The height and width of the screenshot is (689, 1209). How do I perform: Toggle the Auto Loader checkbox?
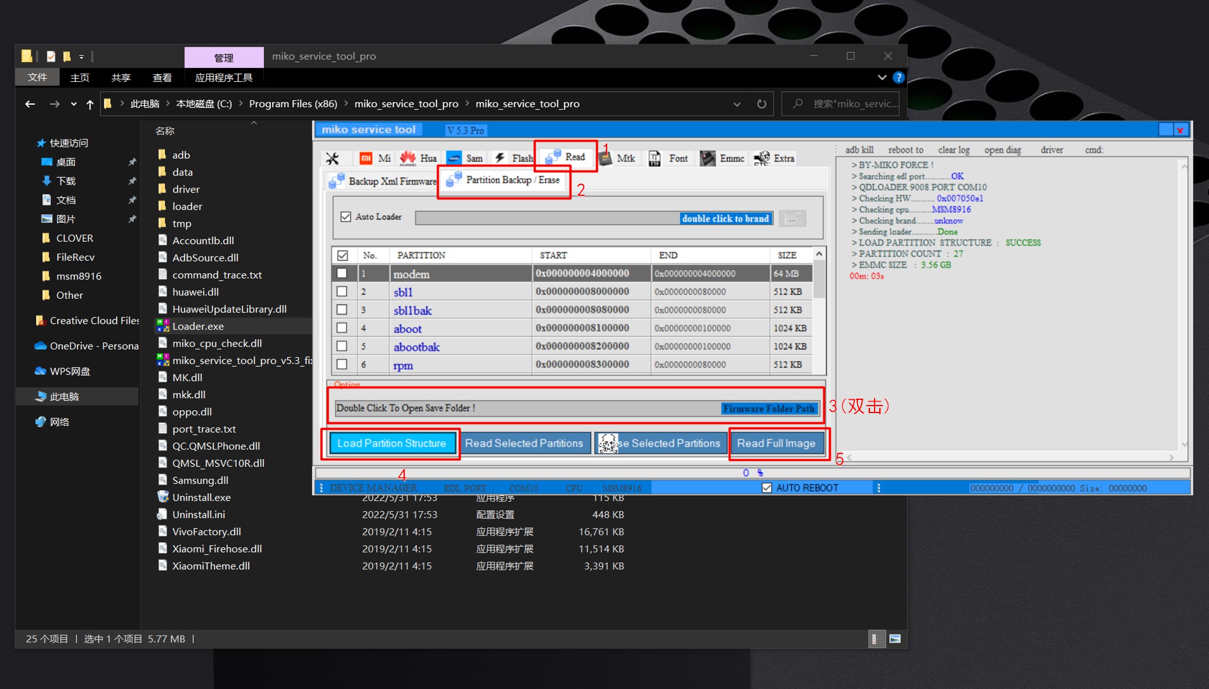[346, 217]
